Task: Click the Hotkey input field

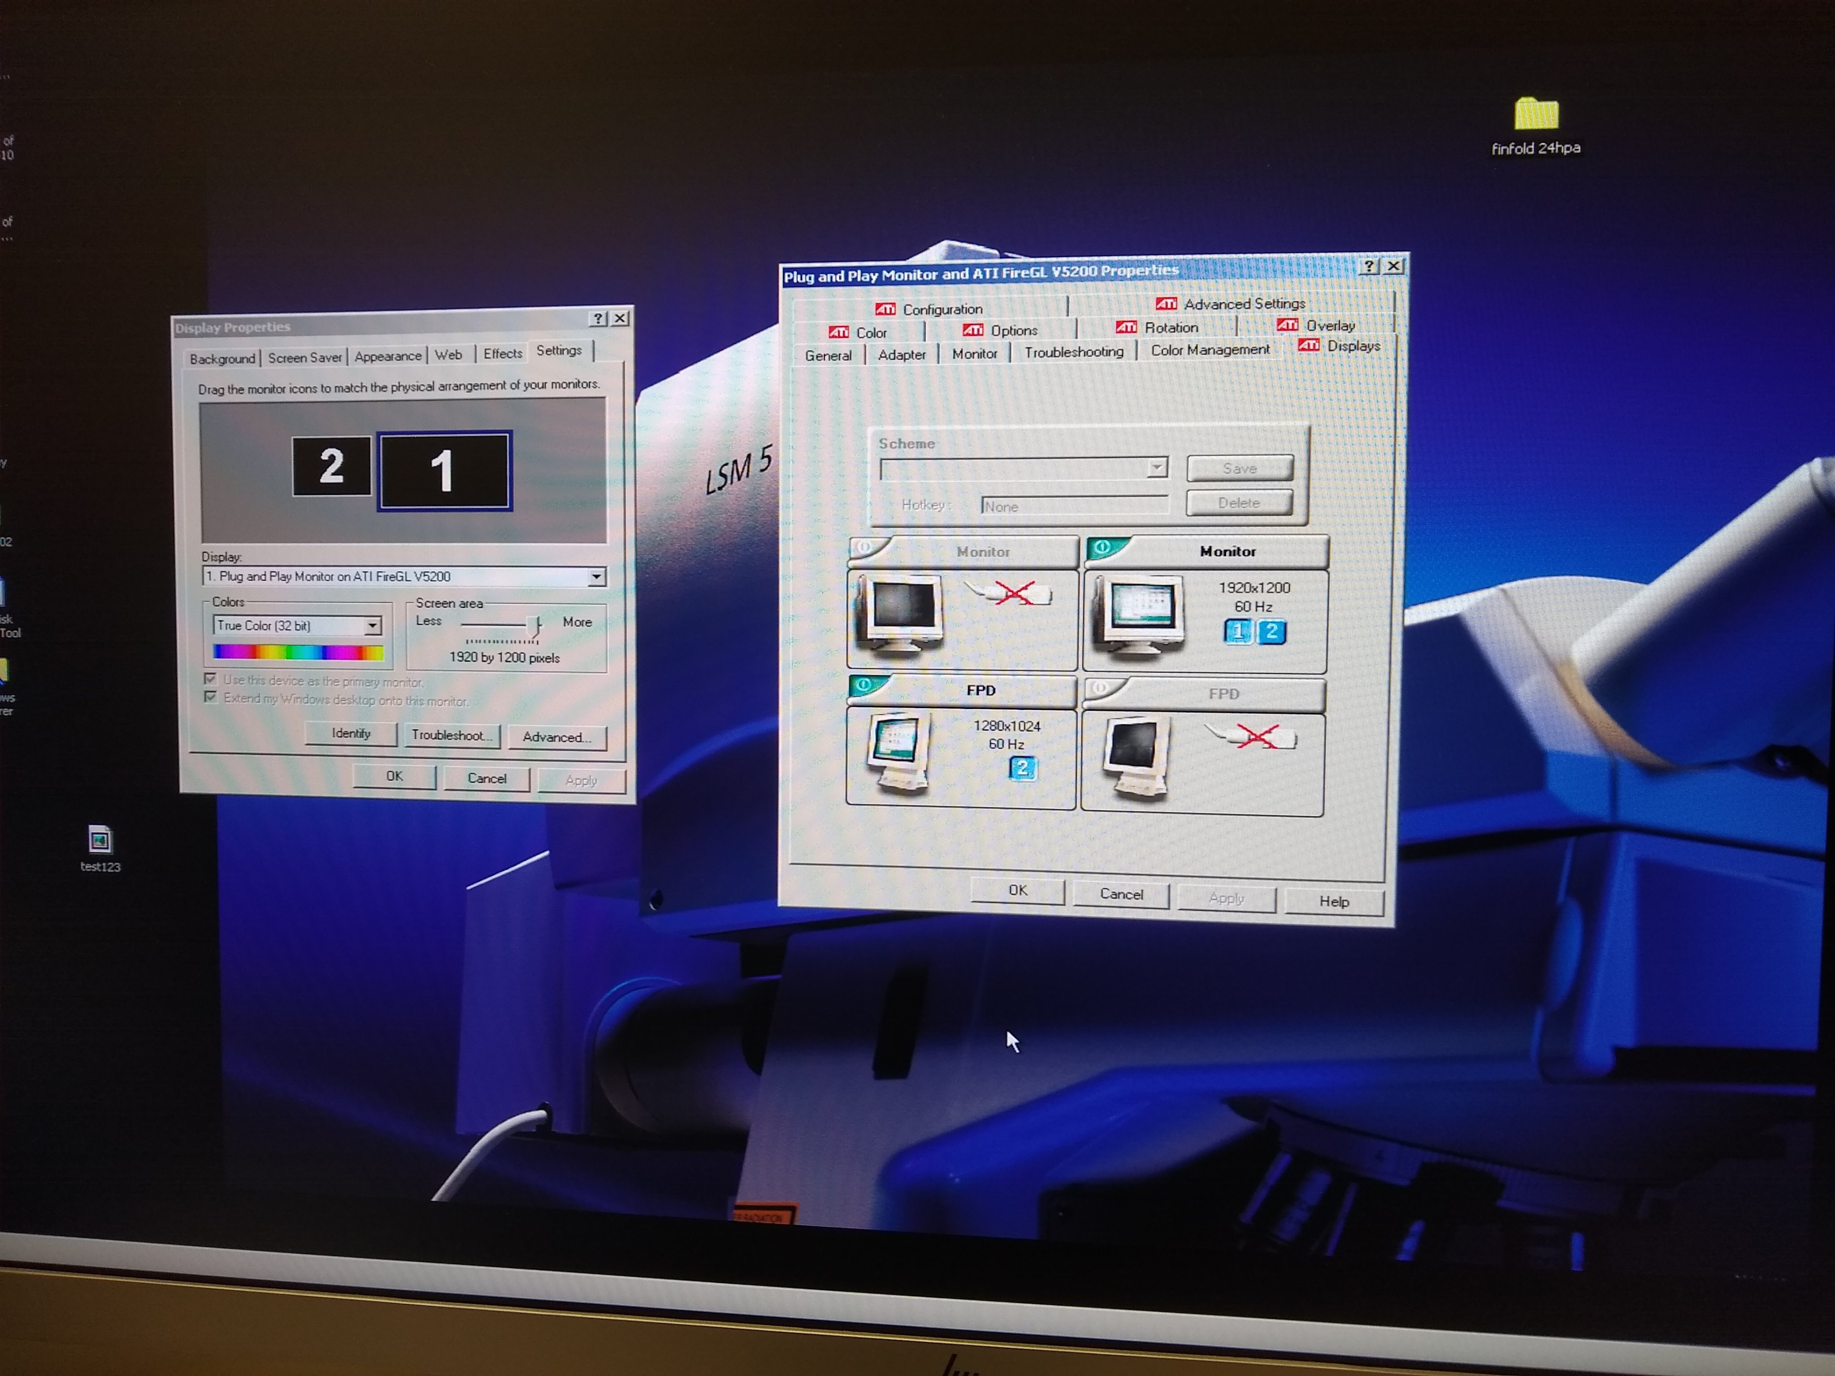Action: tap(1074, 506)
